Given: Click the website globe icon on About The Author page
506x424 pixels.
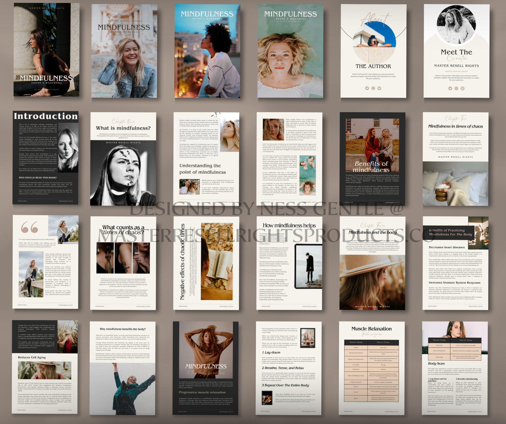Looking at the screenshot, I should tap(379, 88).
